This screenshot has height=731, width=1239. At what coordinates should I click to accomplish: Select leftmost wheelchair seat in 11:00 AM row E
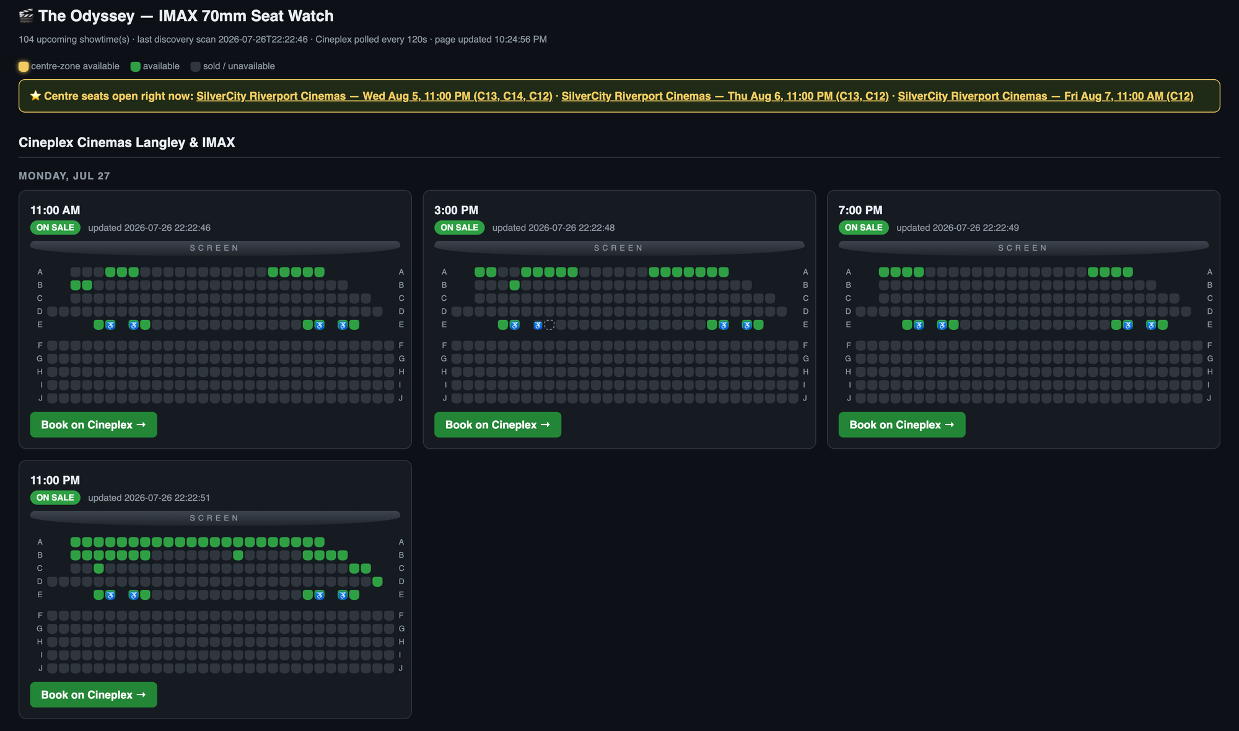[x=110, y=325]
